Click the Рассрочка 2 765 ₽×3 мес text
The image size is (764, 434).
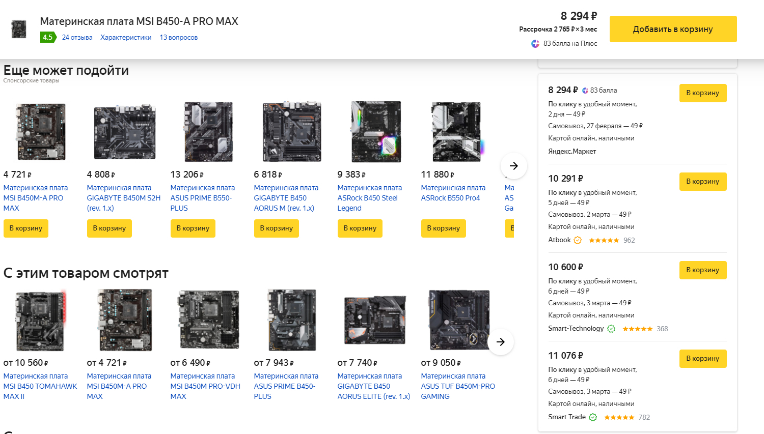[558, 29]
